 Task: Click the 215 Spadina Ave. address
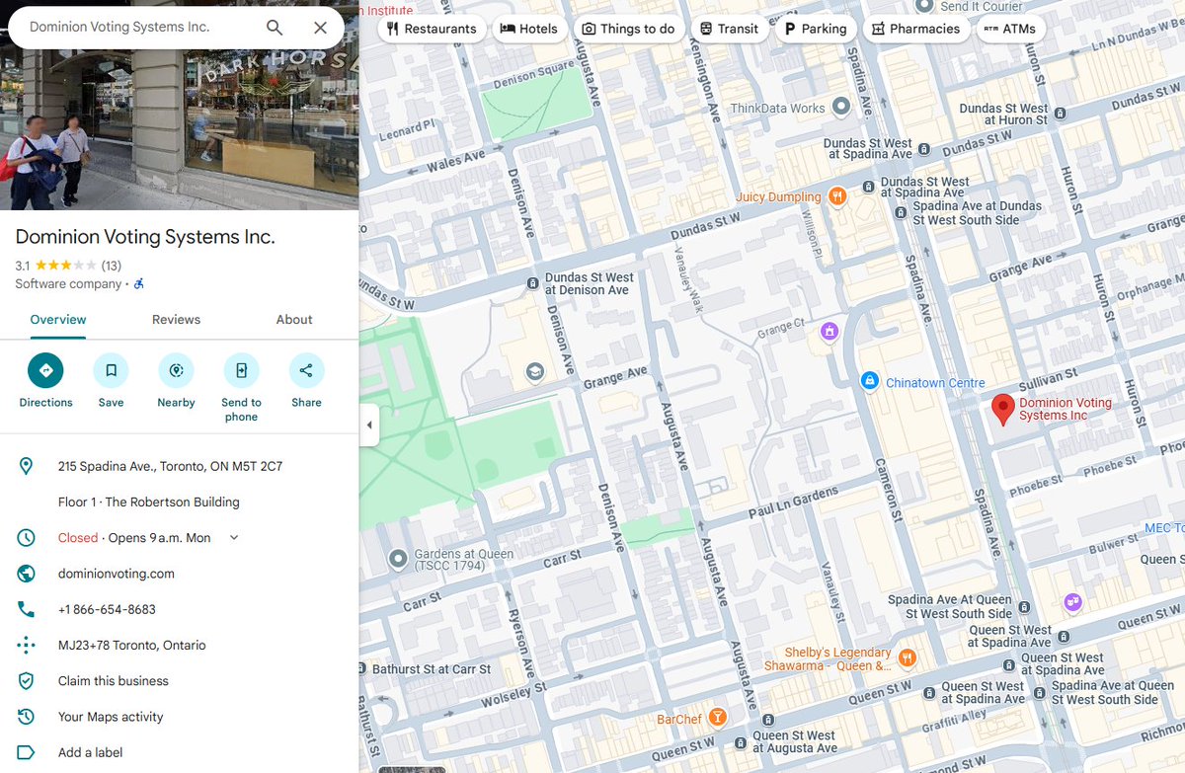[171, 466]
